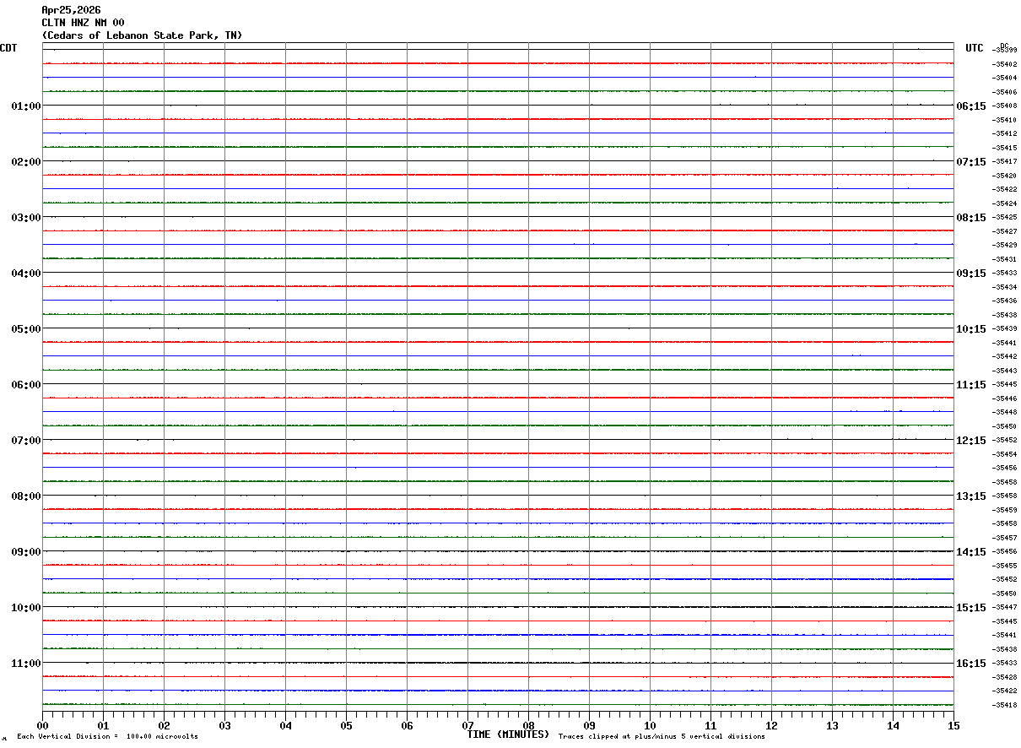1021x748 pixels.
Task: Click the 11:00 CDT time label
Action: coord(26,663)
